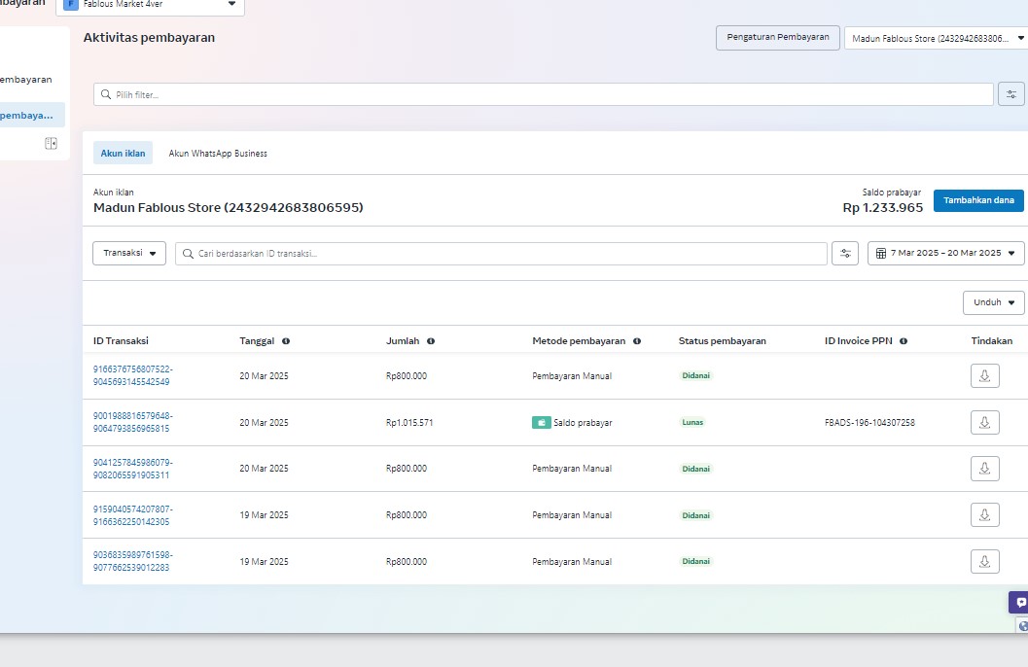Image resolution: width=1028 pixels, height=667 pixels.
Task: Click the info icon next to Tanggal
Action: point(286,341)
